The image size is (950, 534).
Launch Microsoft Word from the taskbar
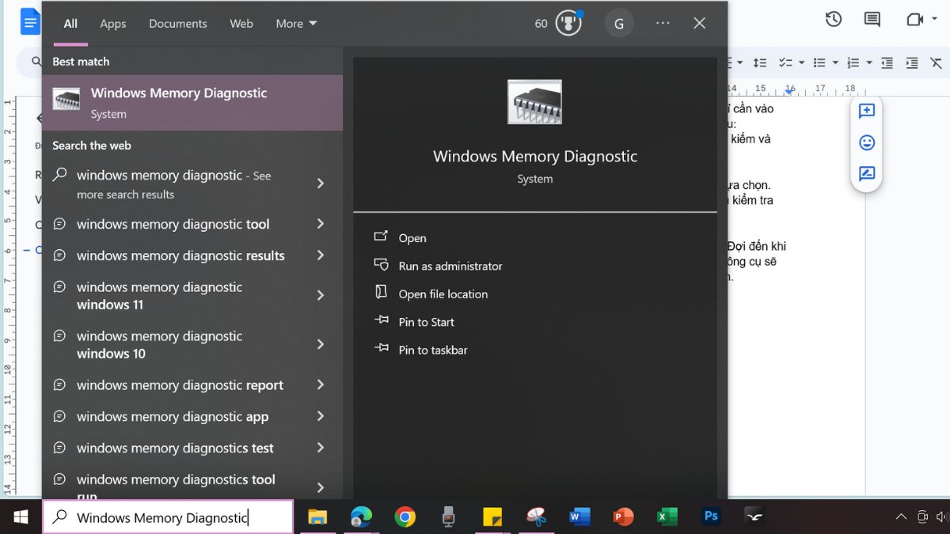tap(580, 517)
